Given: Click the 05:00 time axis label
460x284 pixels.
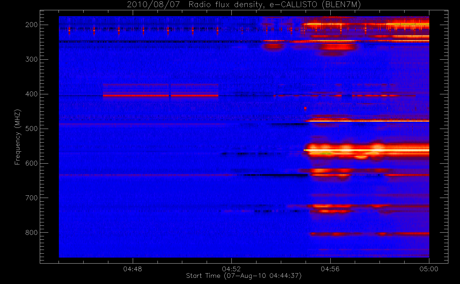Looking at the screenshot, I should [x=429, y=269].
